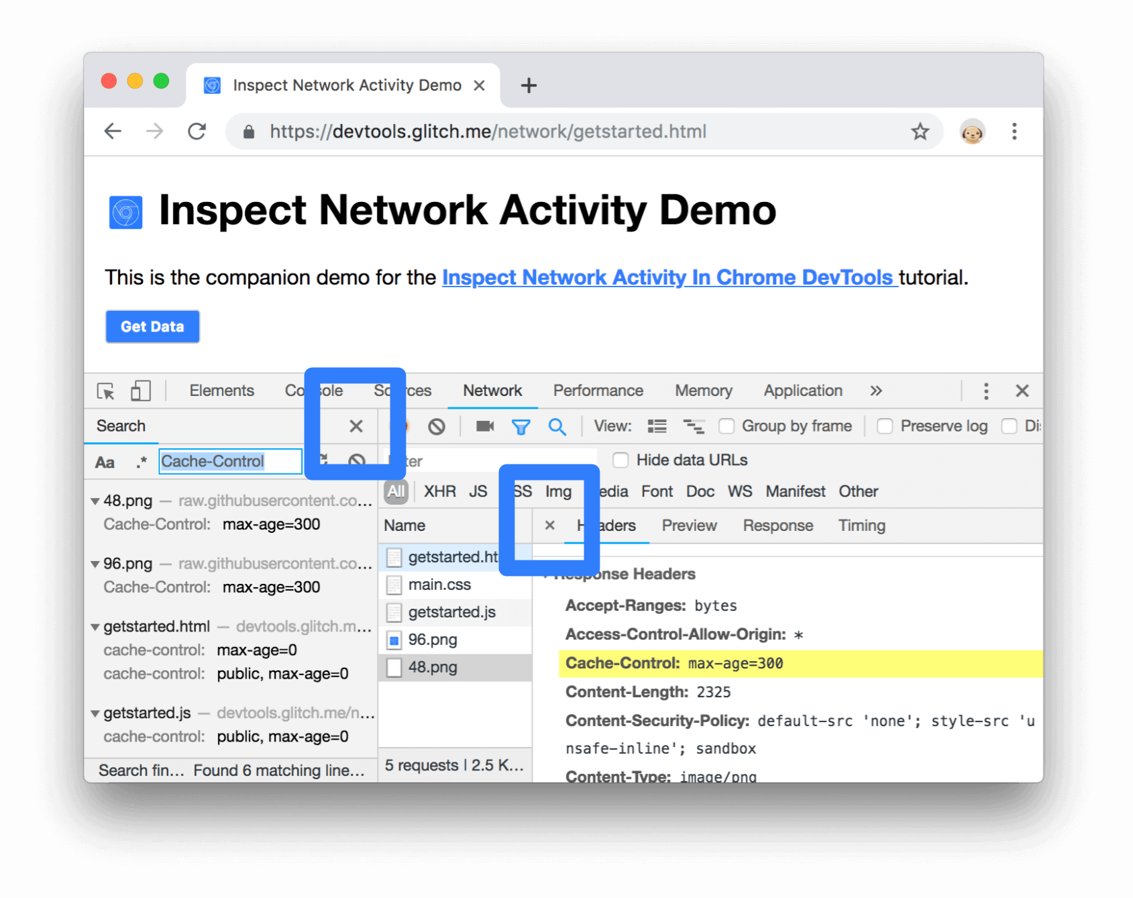The image size is (1133, 898).
Task: Switch to the Preview tab
Action: coord(689,526)
